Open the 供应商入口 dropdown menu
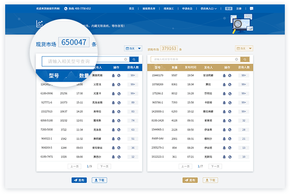Image resolution: width=290 pixels, height=194 pixels. 209,8
